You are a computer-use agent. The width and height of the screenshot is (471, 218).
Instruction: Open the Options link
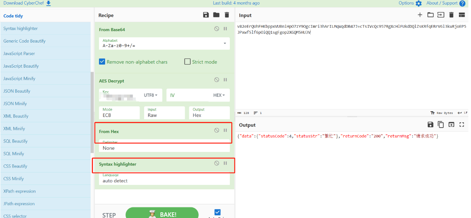(406, 3)
